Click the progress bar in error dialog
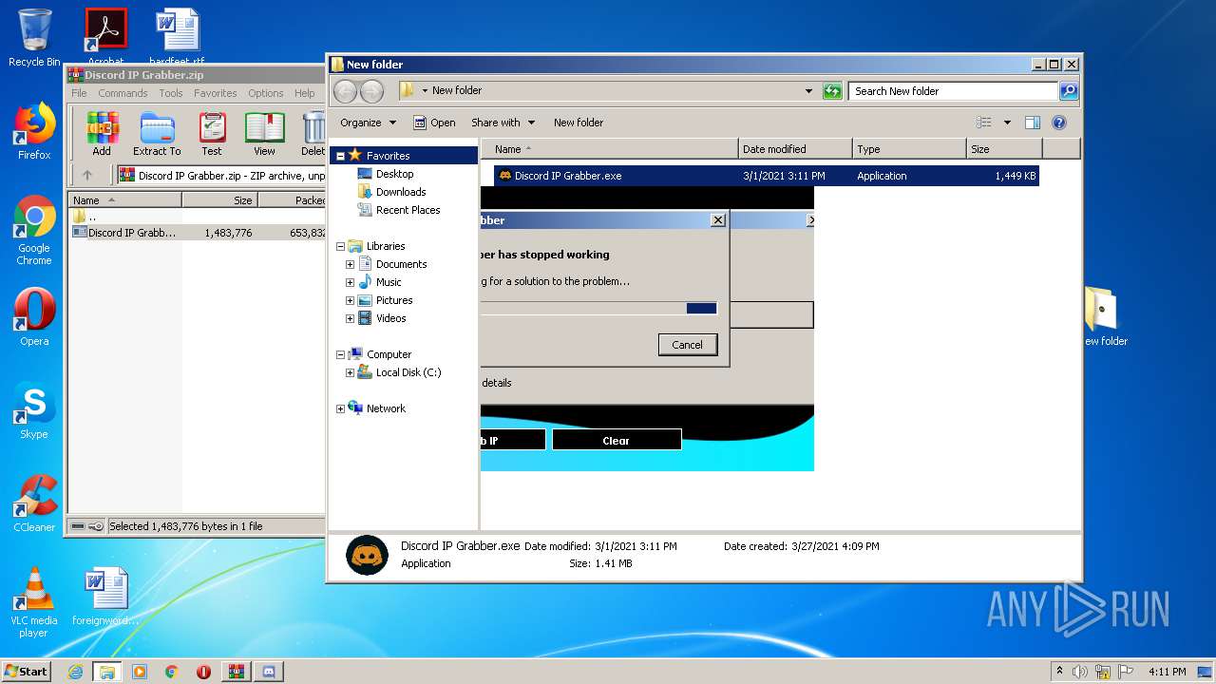The height and width of the screenshot is (684, 1216). 598,308
